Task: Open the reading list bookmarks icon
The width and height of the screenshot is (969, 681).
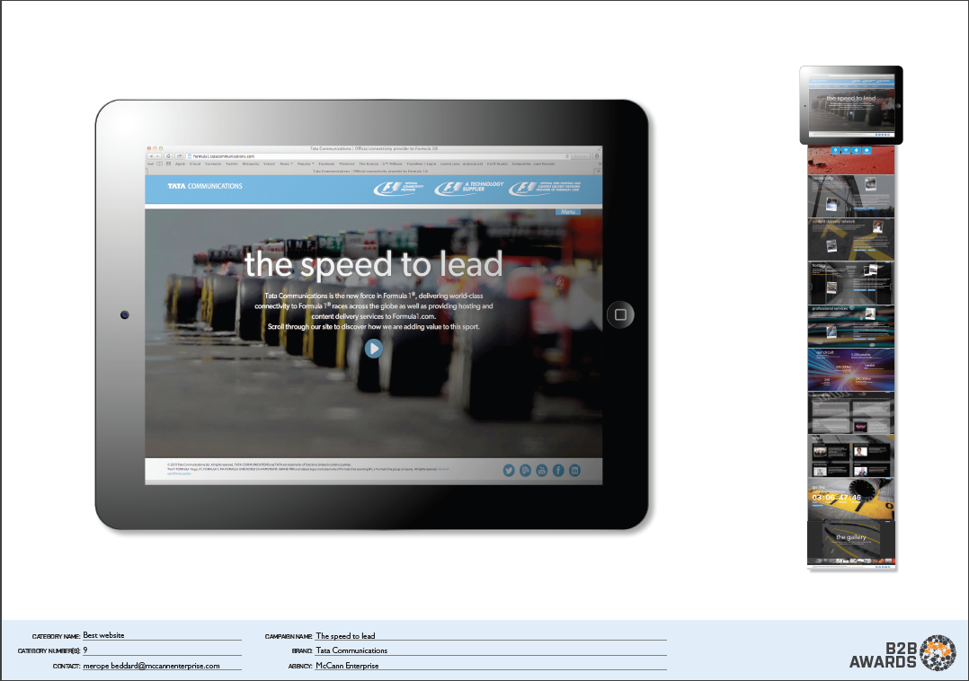Action: tap(159, 164)
